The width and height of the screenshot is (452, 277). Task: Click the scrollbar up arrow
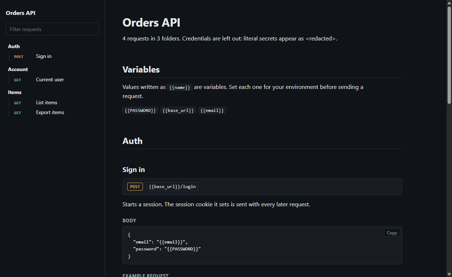click(449, 3)
